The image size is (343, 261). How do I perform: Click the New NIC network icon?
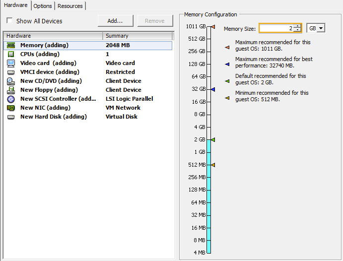[x=11, y=108]
